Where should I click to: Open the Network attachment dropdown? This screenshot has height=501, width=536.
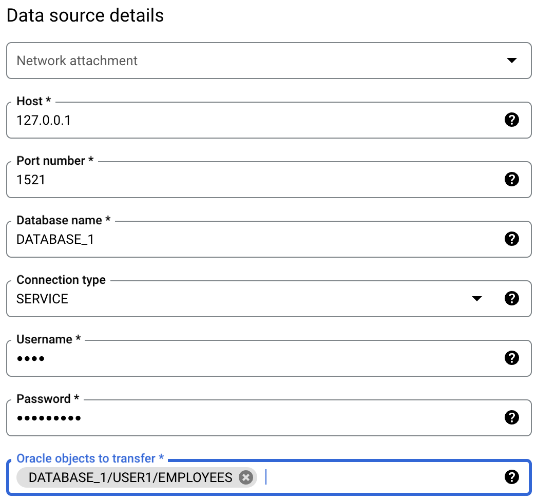[x=512, y=61]
